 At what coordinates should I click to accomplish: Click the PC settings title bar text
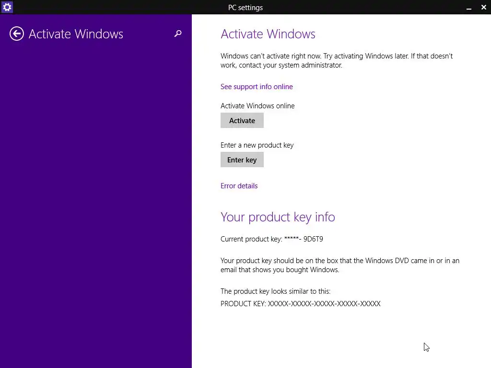click(245, 8)
